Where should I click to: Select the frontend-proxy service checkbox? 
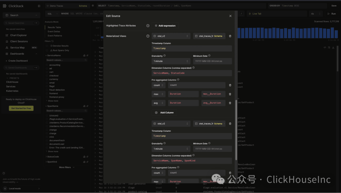47,97
